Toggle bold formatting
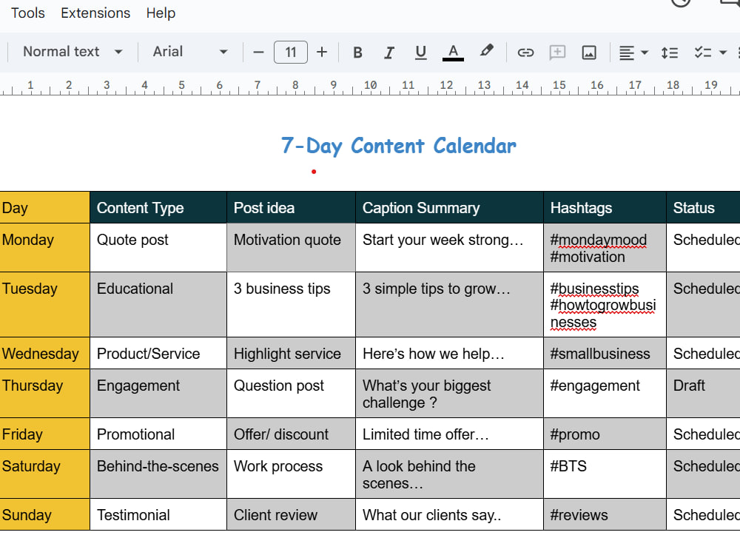This screenshot has height=555, width=740. click(357, 53)
